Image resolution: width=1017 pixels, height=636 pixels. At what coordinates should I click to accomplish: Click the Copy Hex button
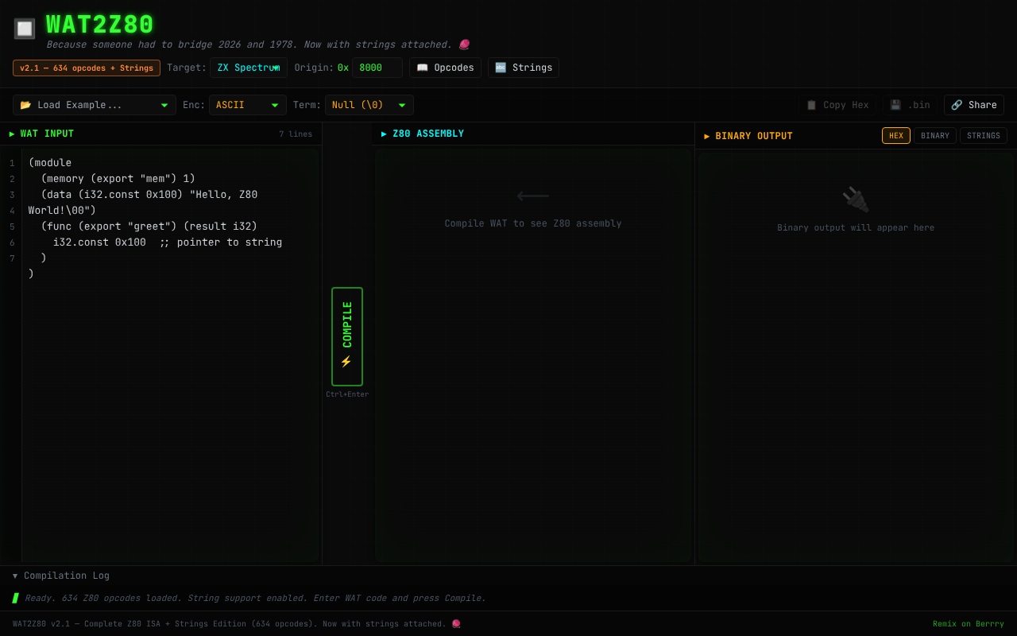point(837,105)
